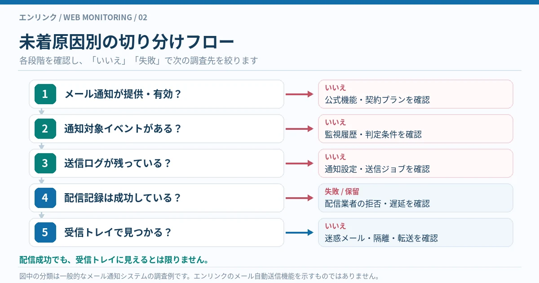Click the green note 配信成功でも、受信トレイに見えるとは限りません。
This screenshot has width=539, height=283.
point(114,260)
